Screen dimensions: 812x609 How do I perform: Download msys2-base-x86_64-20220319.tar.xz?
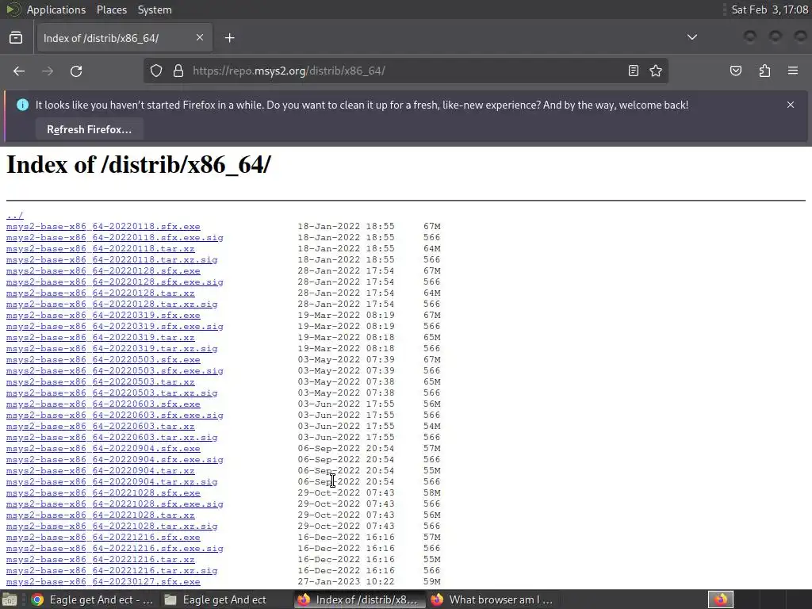[x=101, y=338]
